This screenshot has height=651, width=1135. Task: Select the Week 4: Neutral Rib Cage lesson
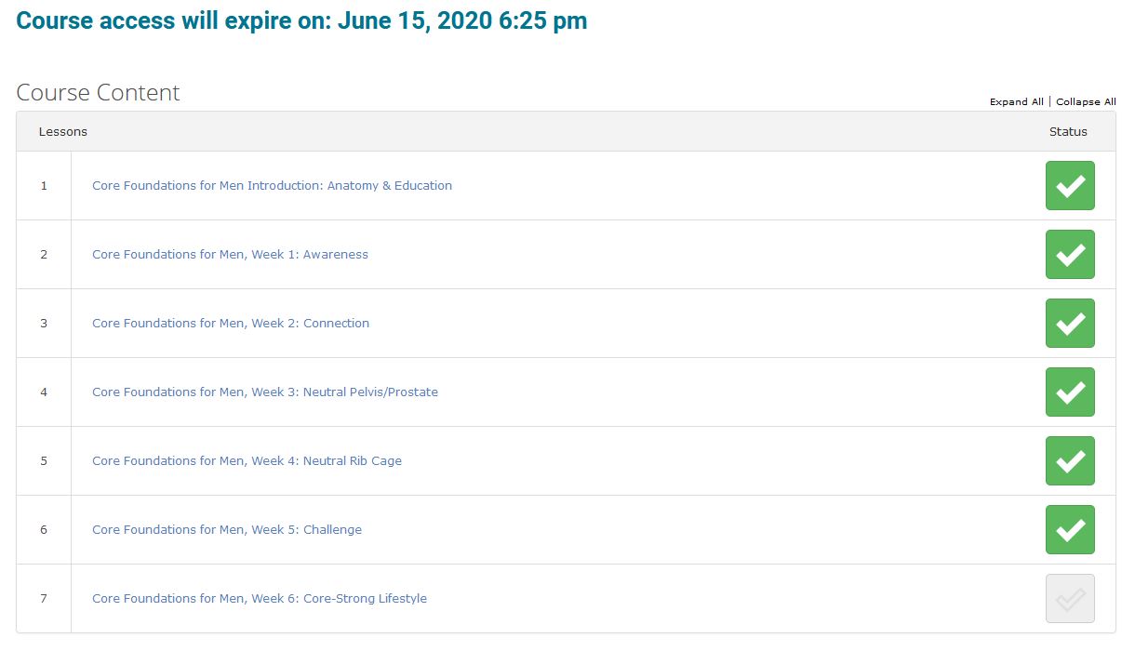tap(247, 461)
